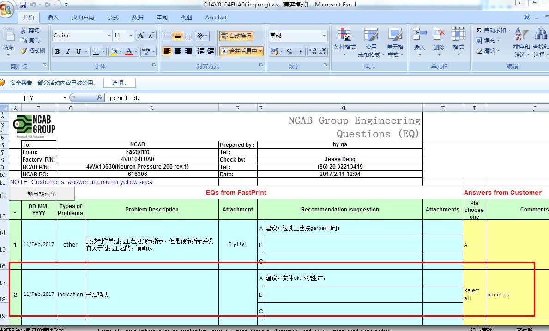
Task: Click the wén phonetic guide icon
Action: coord(146,52)
